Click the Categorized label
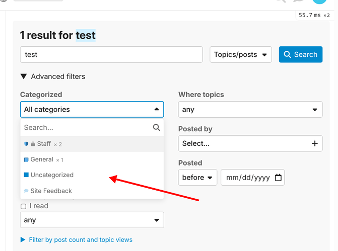Image resolution: width=338 pixels, height=251 pixels. 41,95
